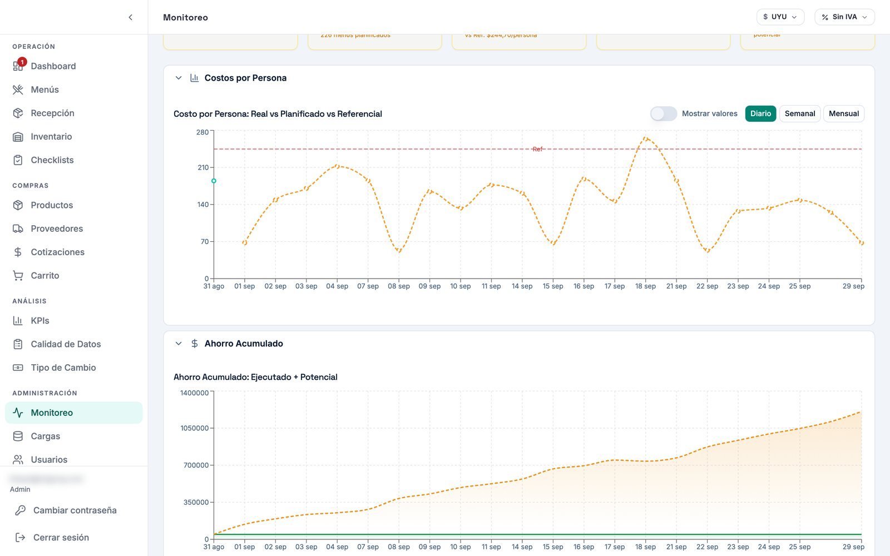Click the Cerrar sesión logout icon
The width and height of the screenshot is (890, 556).
(x=20, y=538)
